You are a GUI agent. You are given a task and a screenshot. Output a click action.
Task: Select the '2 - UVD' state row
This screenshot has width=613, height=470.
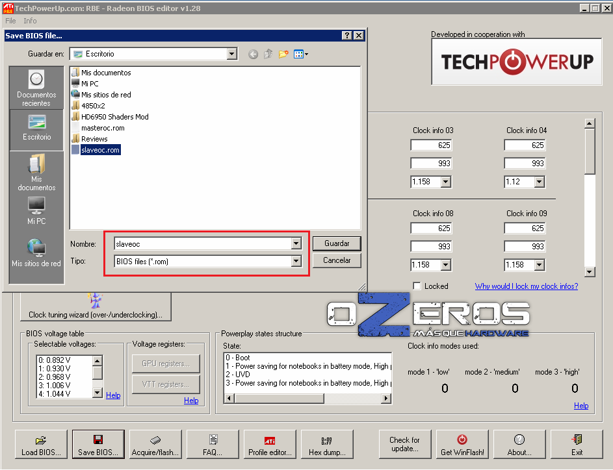(x=238, y=375)
